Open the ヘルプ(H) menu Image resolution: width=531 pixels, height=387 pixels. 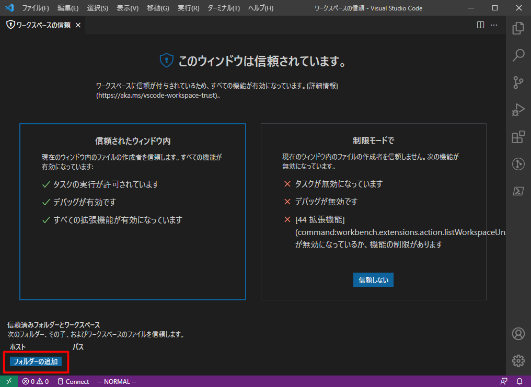[x=260, y=8]
